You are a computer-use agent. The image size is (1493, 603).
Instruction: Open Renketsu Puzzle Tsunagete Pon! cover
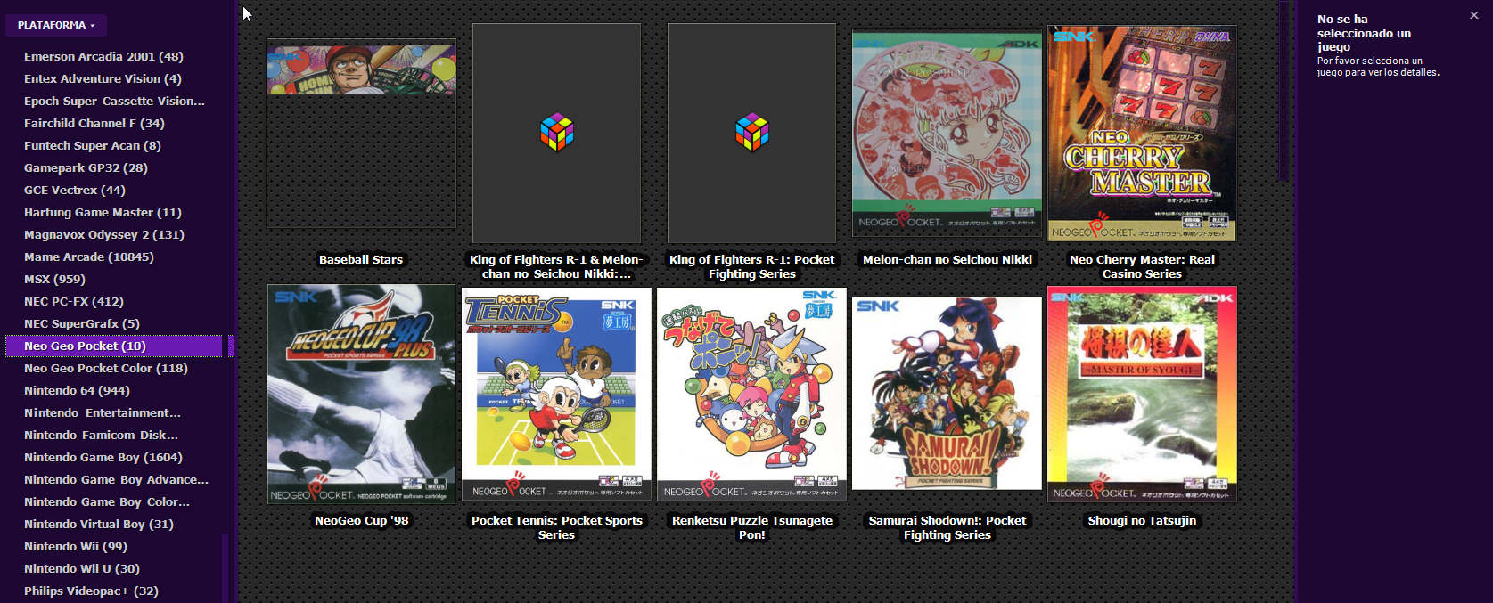pos(751,394)
